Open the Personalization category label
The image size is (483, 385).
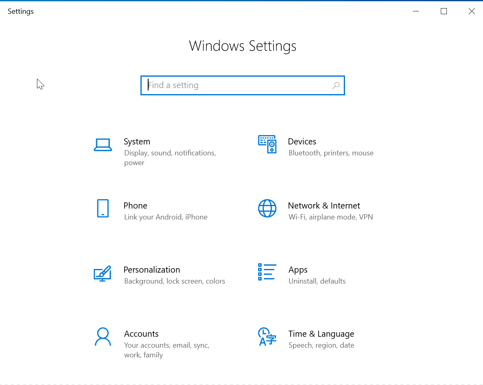coord(151,270)
